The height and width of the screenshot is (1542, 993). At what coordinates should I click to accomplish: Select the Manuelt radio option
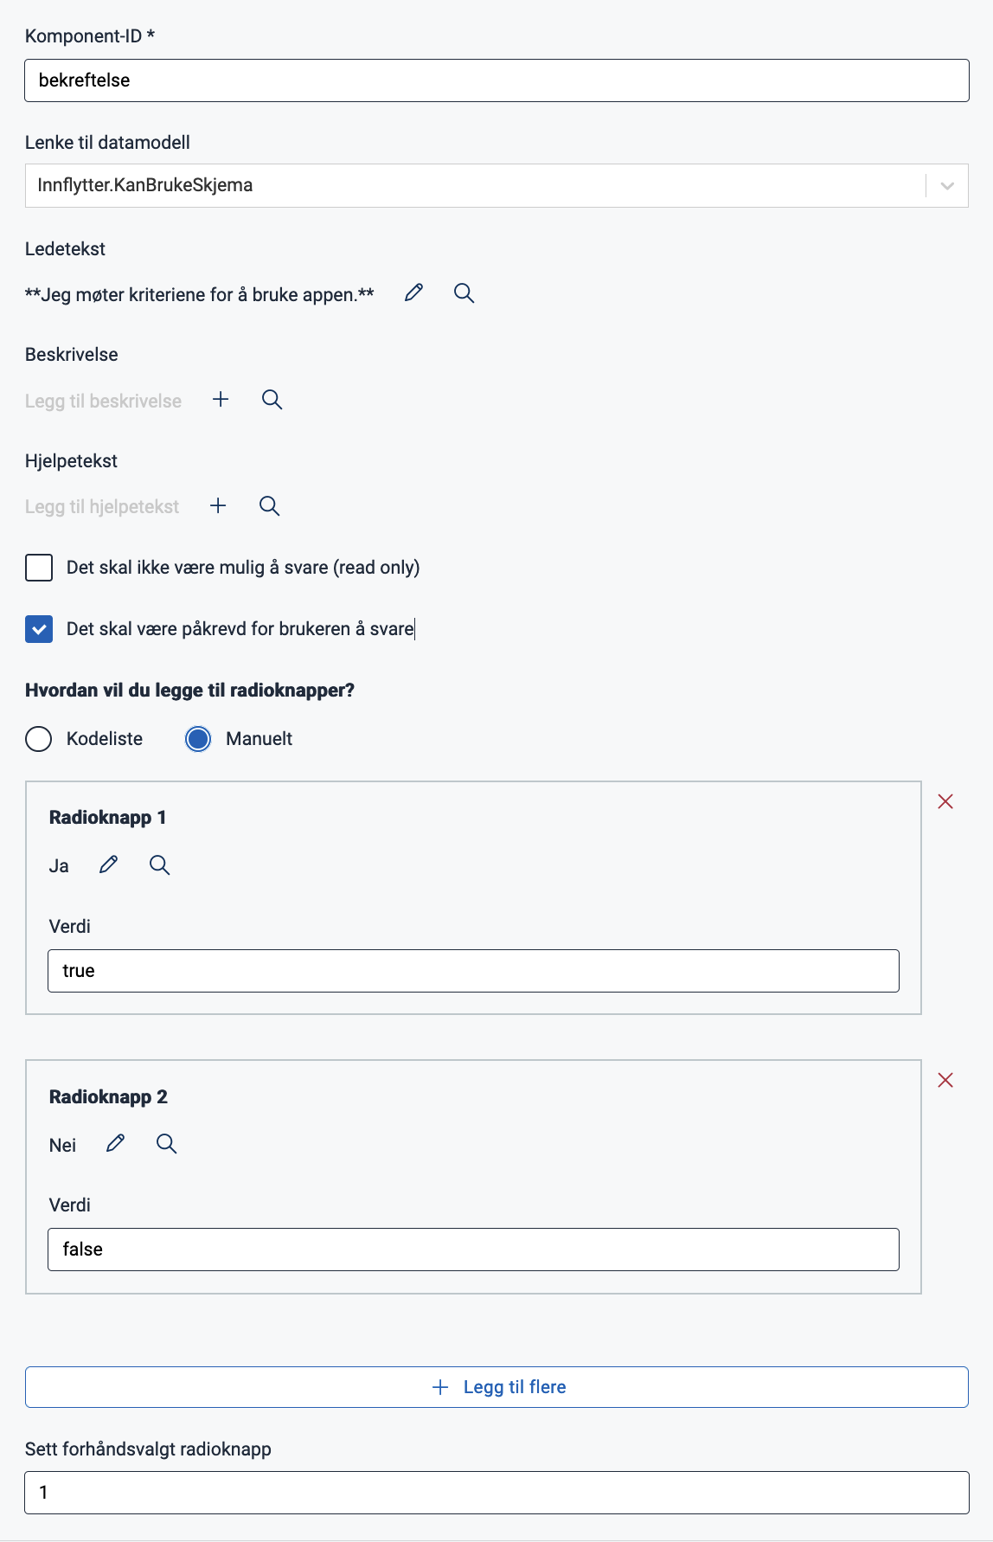coord(198,739)
